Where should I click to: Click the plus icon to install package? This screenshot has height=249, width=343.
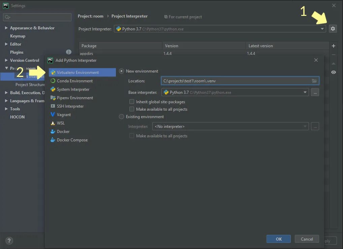click(x=333, y=46)
